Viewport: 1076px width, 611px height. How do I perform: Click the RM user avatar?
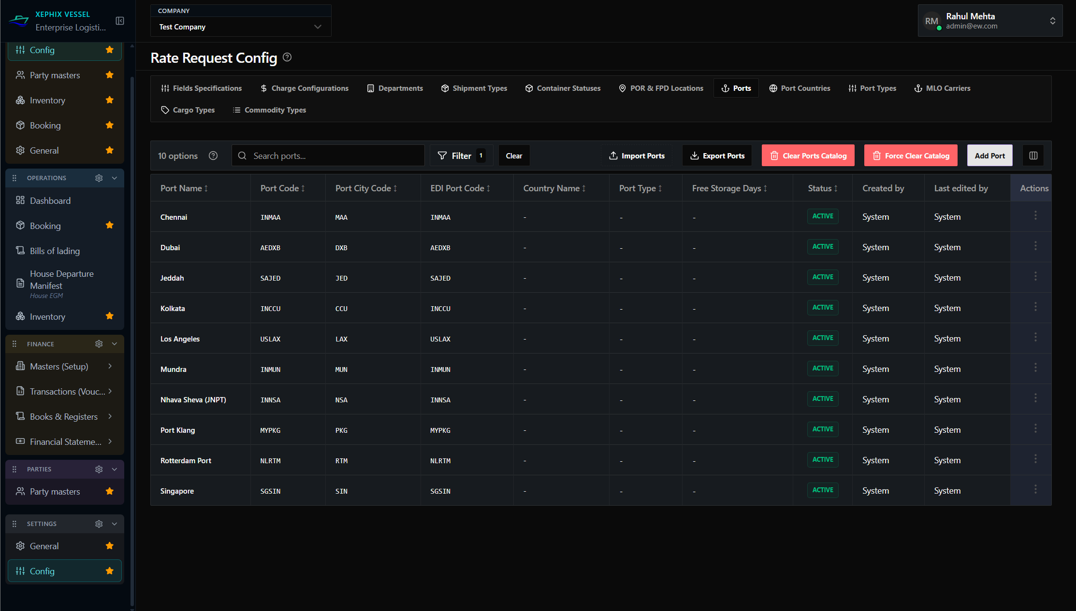[931, 21]
